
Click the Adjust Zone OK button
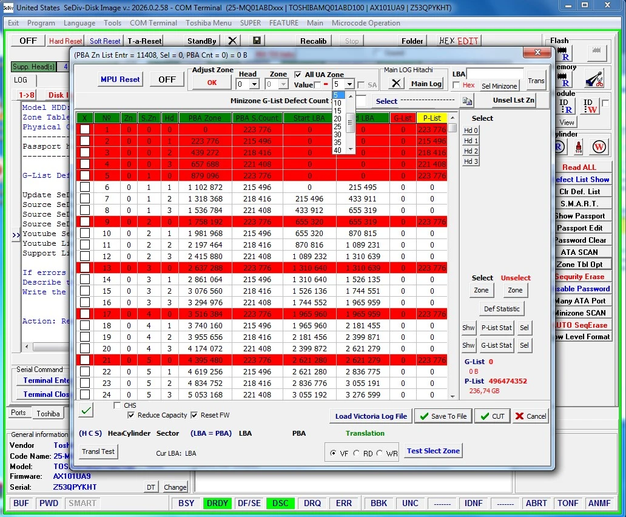212,83
